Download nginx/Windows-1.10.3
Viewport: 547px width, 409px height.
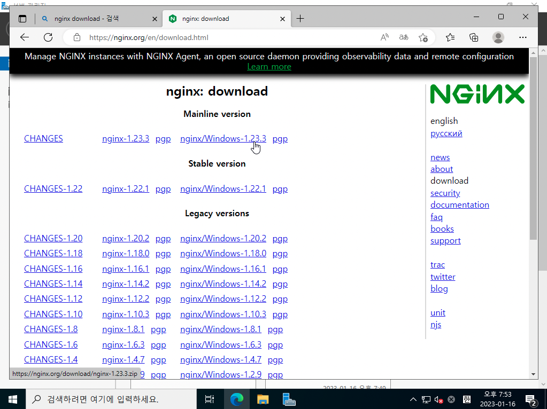click(x=223, y=314)
